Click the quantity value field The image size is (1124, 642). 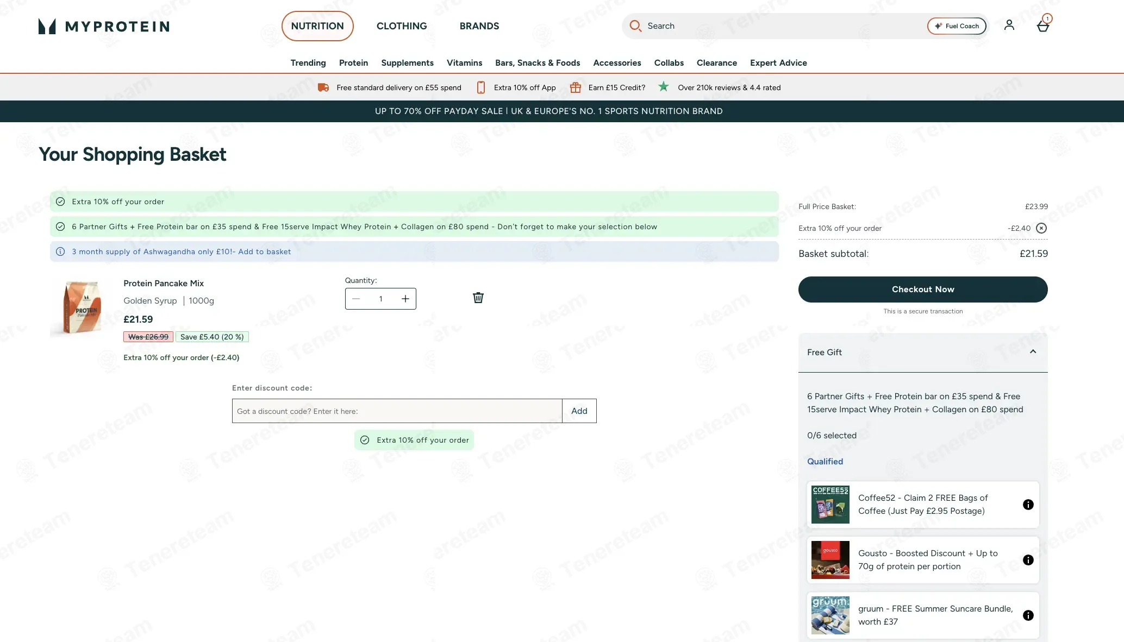coord(380,299)
